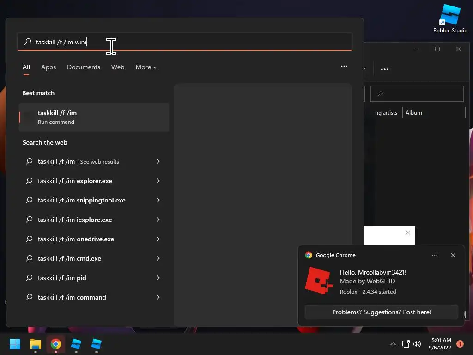The image size is (473, 355).
Task: Click search icon beside explorer.exe suggestion
Action: [x=29, y=181]
